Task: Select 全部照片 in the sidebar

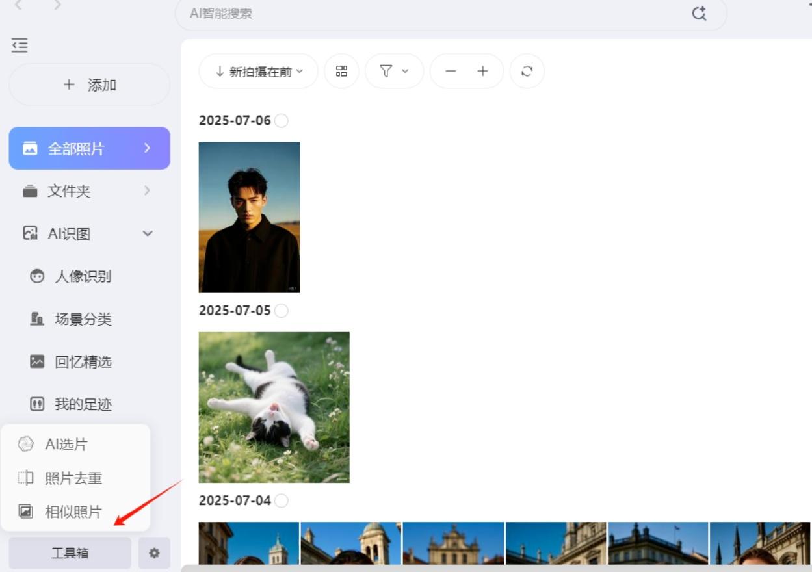Action: (x=89, y=148)
